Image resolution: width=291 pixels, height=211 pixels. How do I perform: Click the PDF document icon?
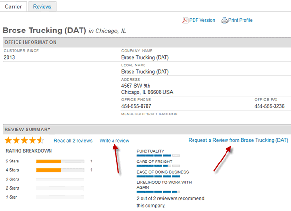(185, 20)
